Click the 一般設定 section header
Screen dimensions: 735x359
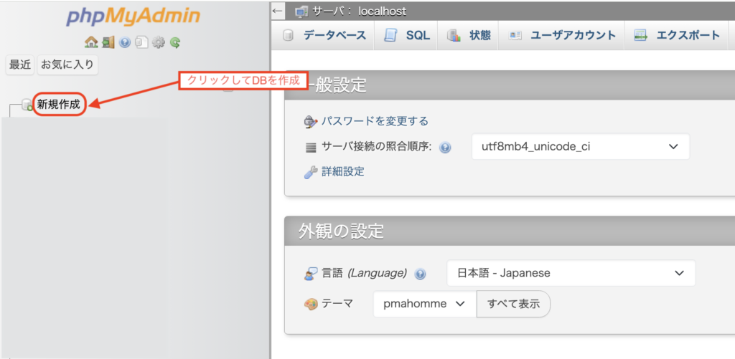510,85
